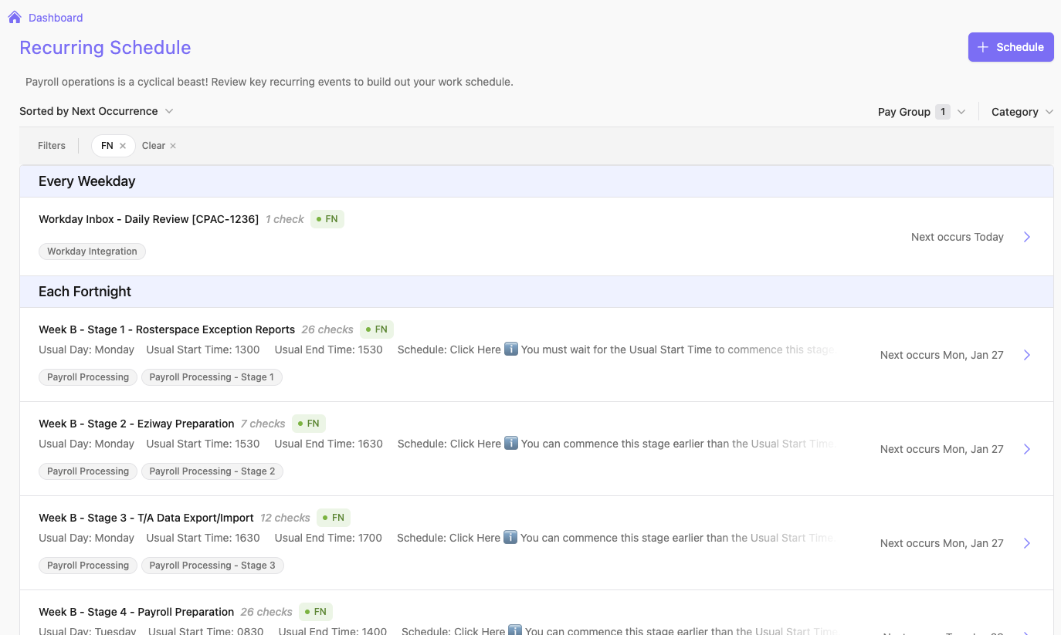Viewport: 1061px width, 635px height.
Task: Click the plus Schedule button
Action: click(x=1011, y=47)
